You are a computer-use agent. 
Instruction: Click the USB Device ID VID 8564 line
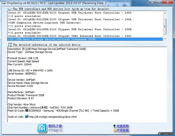coord(30,71)
